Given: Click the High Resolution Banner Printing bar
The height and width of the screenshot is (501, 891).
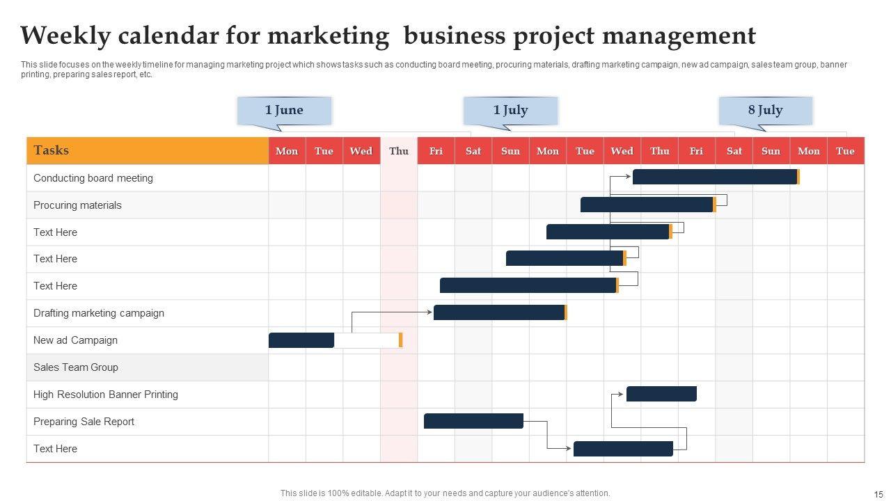Looking at the screenshot, I should coord(661,394).
